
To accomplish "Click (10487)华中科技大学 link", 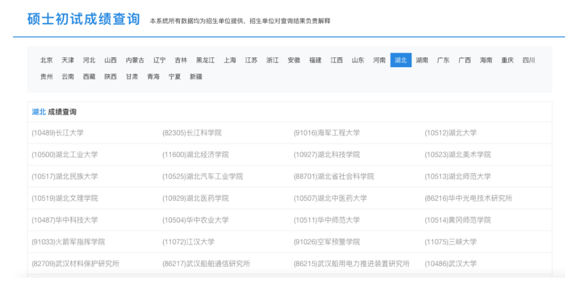I will tap(65, 220).
